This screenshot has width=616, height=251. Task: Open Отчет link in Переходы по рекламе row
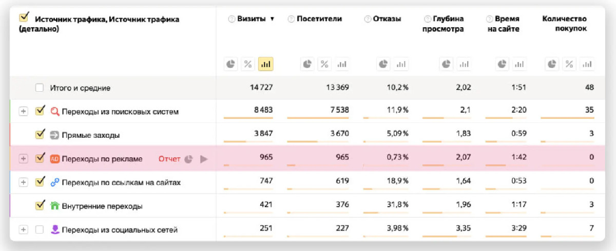click(x=169, y=159)
